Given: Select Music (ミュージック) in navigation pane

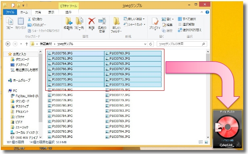Looking at the screenshot, I should (19, 127).
